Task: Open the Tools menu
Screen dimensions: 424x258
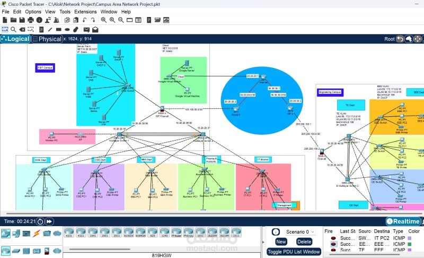Action: [65, 12]
